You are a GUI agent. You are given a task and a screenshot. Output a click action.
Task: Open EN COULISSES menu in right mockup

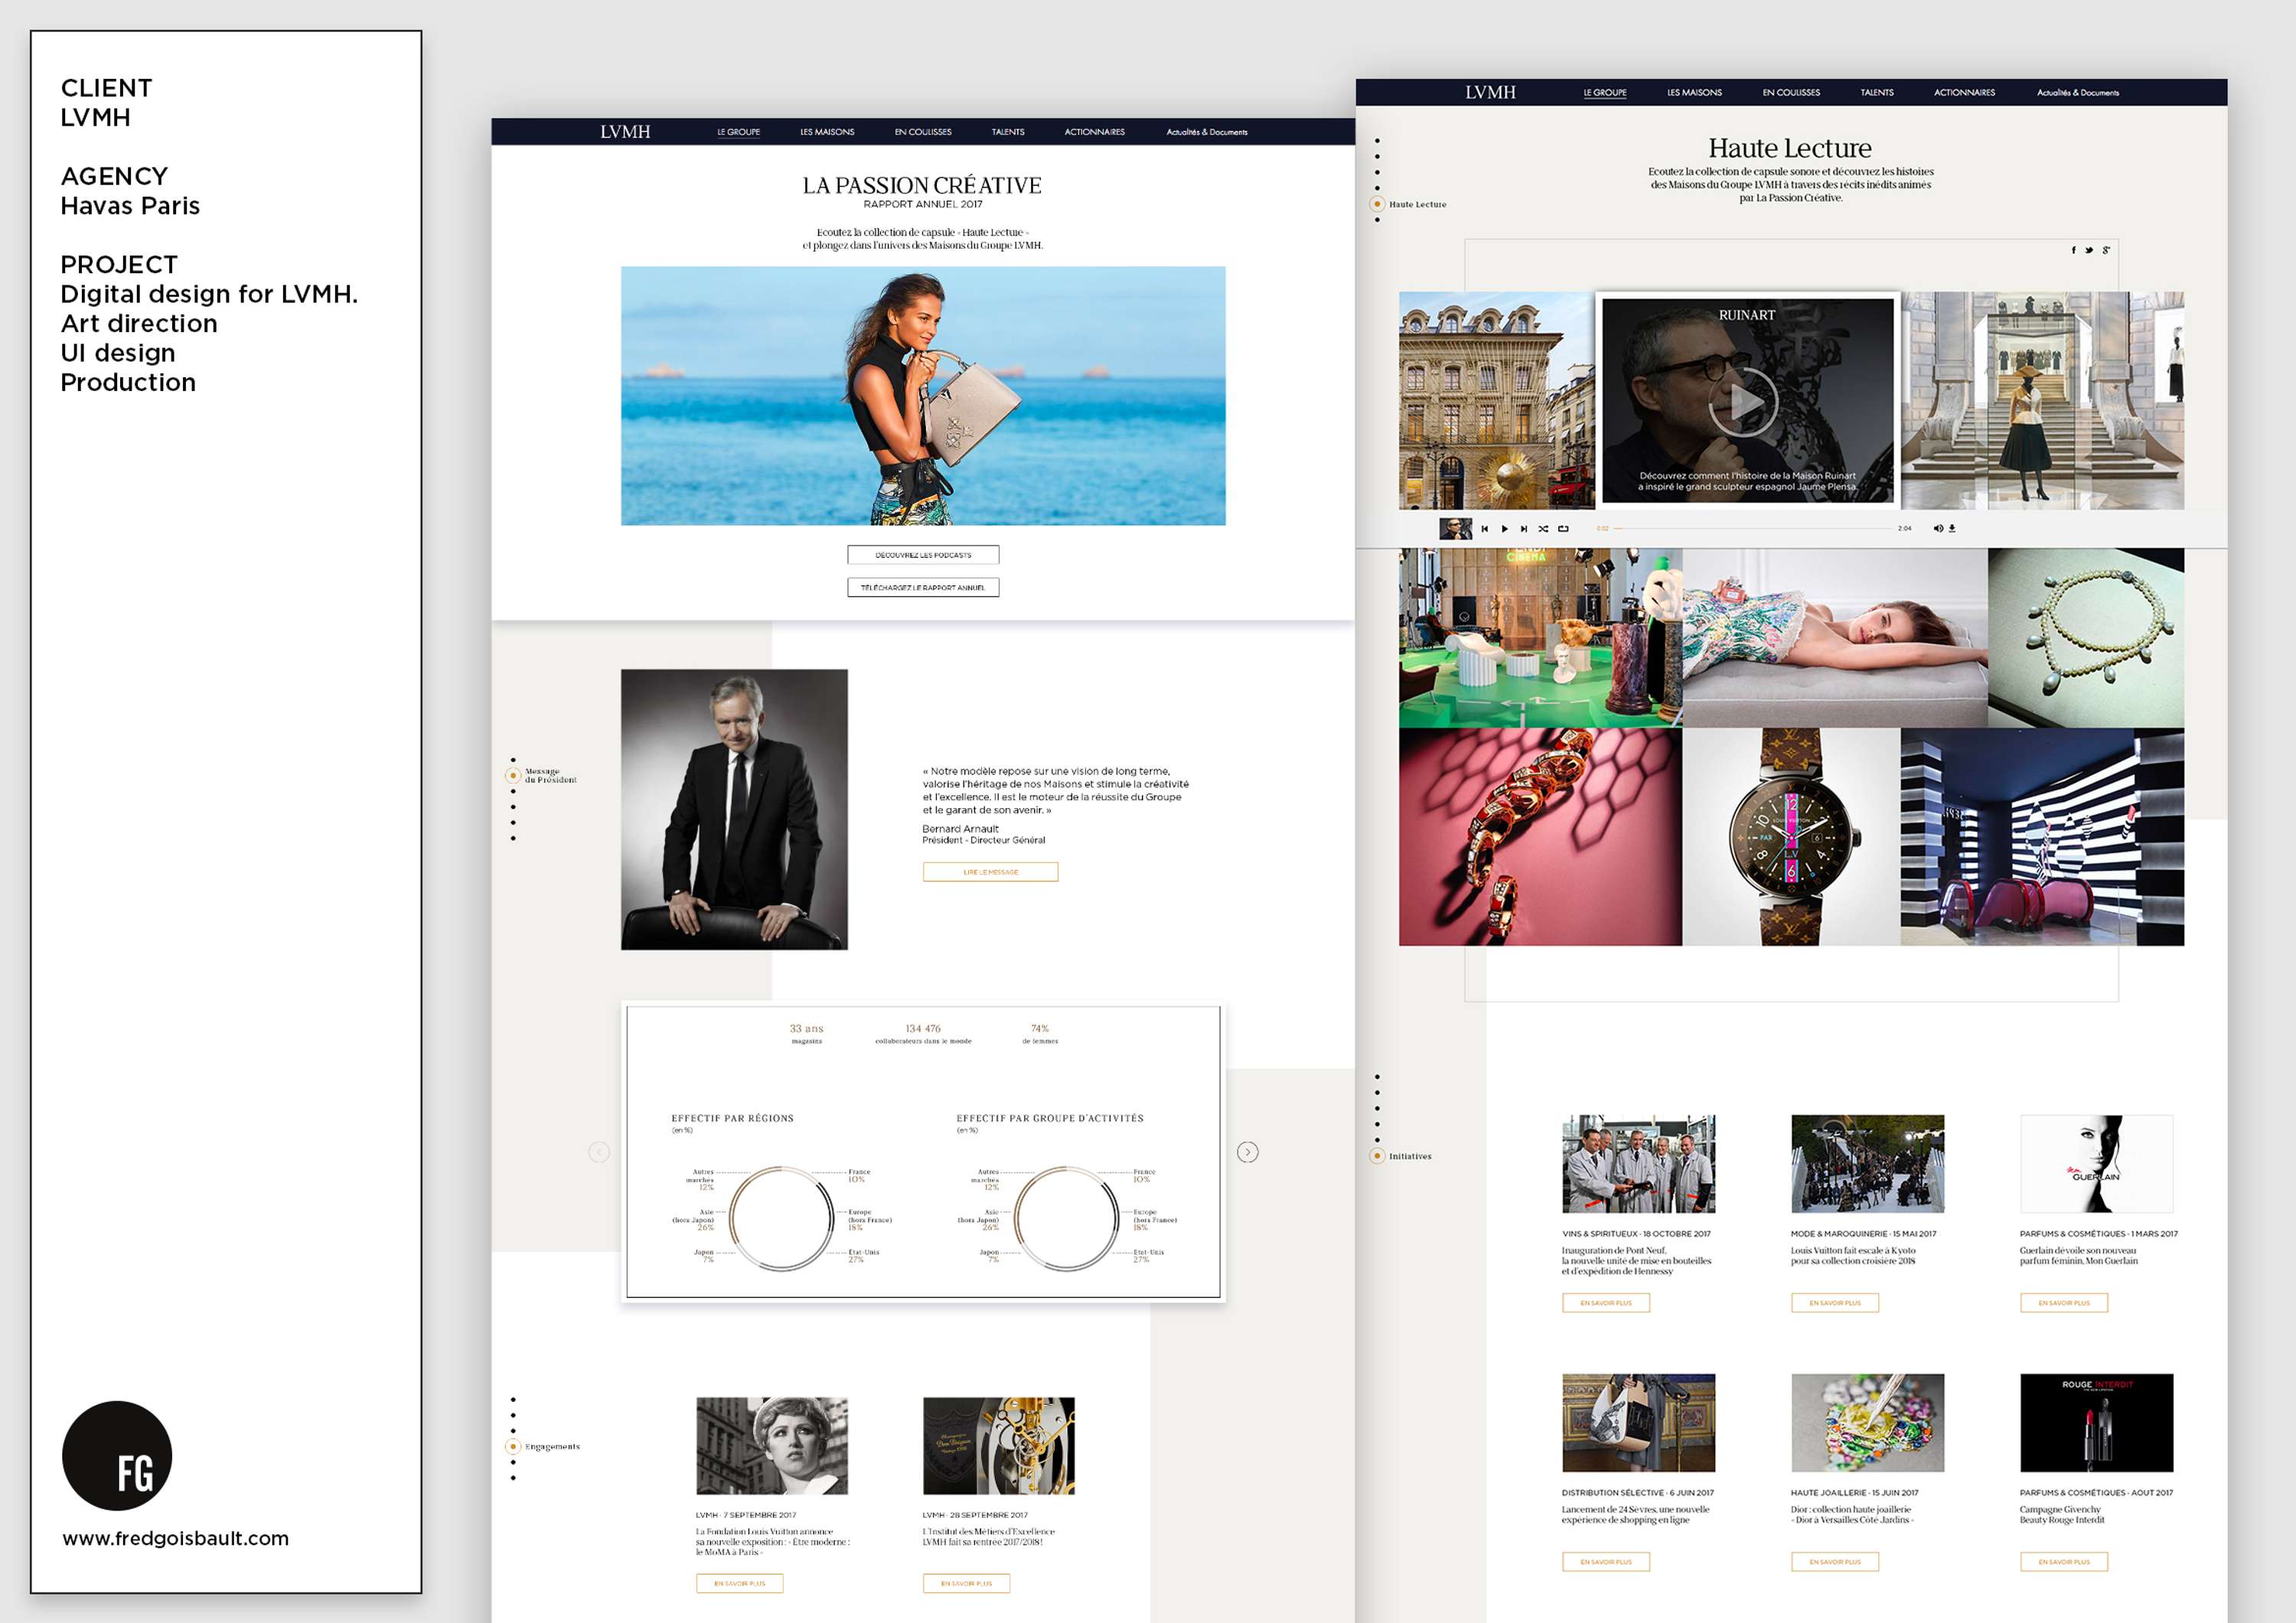coord(1791,92)
